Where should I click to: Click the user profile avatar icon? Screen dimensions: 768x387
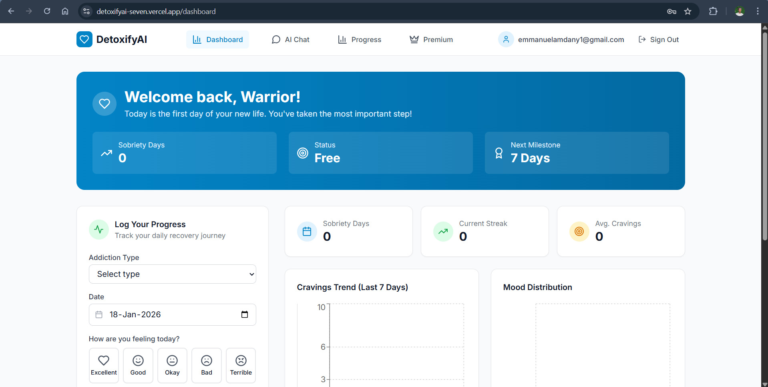click(x=506, y=39)
